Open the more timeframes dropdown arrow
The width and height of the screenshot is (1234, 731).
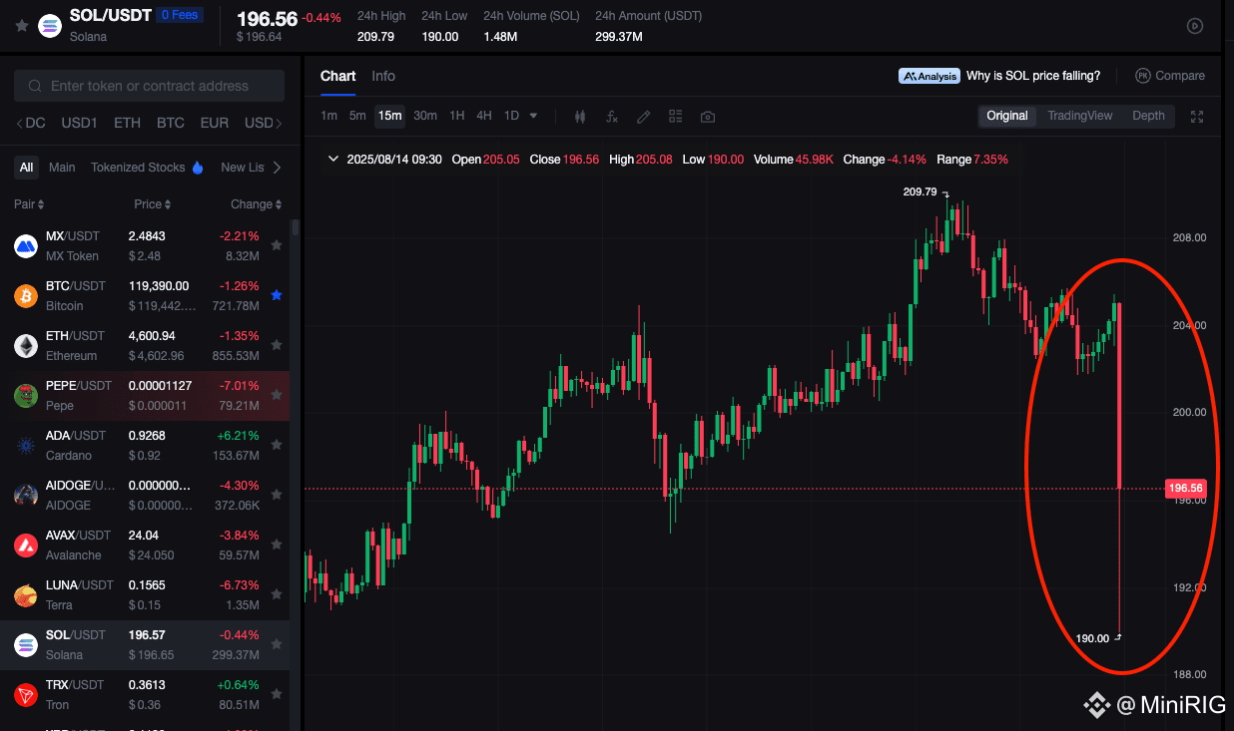(533, 116)
